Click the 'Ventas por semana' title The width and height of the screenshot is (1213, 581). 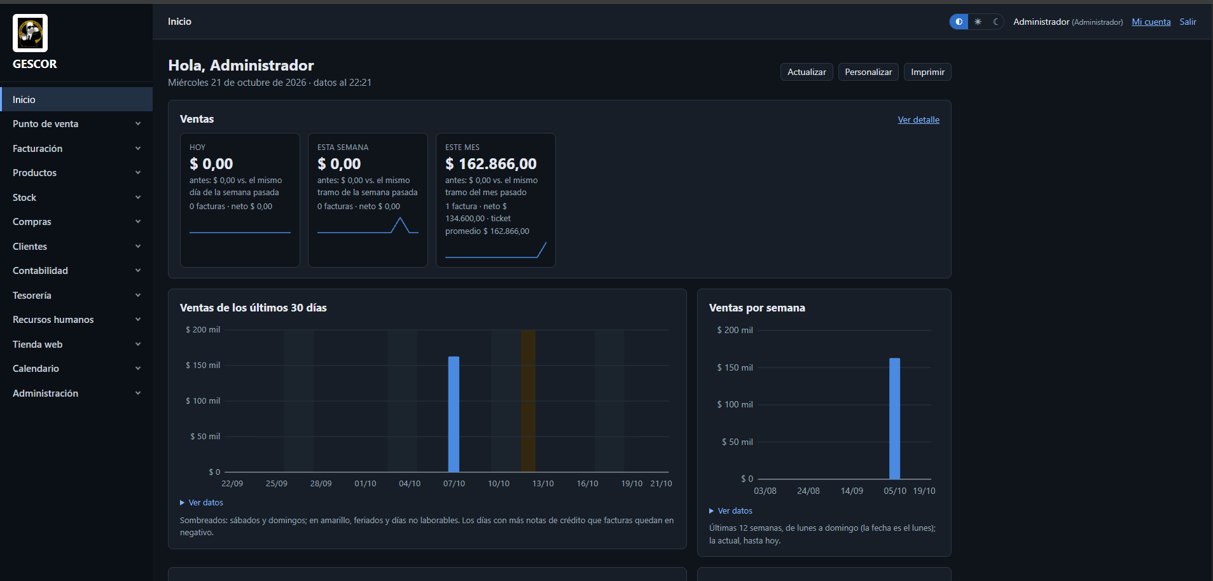point(757,308)
